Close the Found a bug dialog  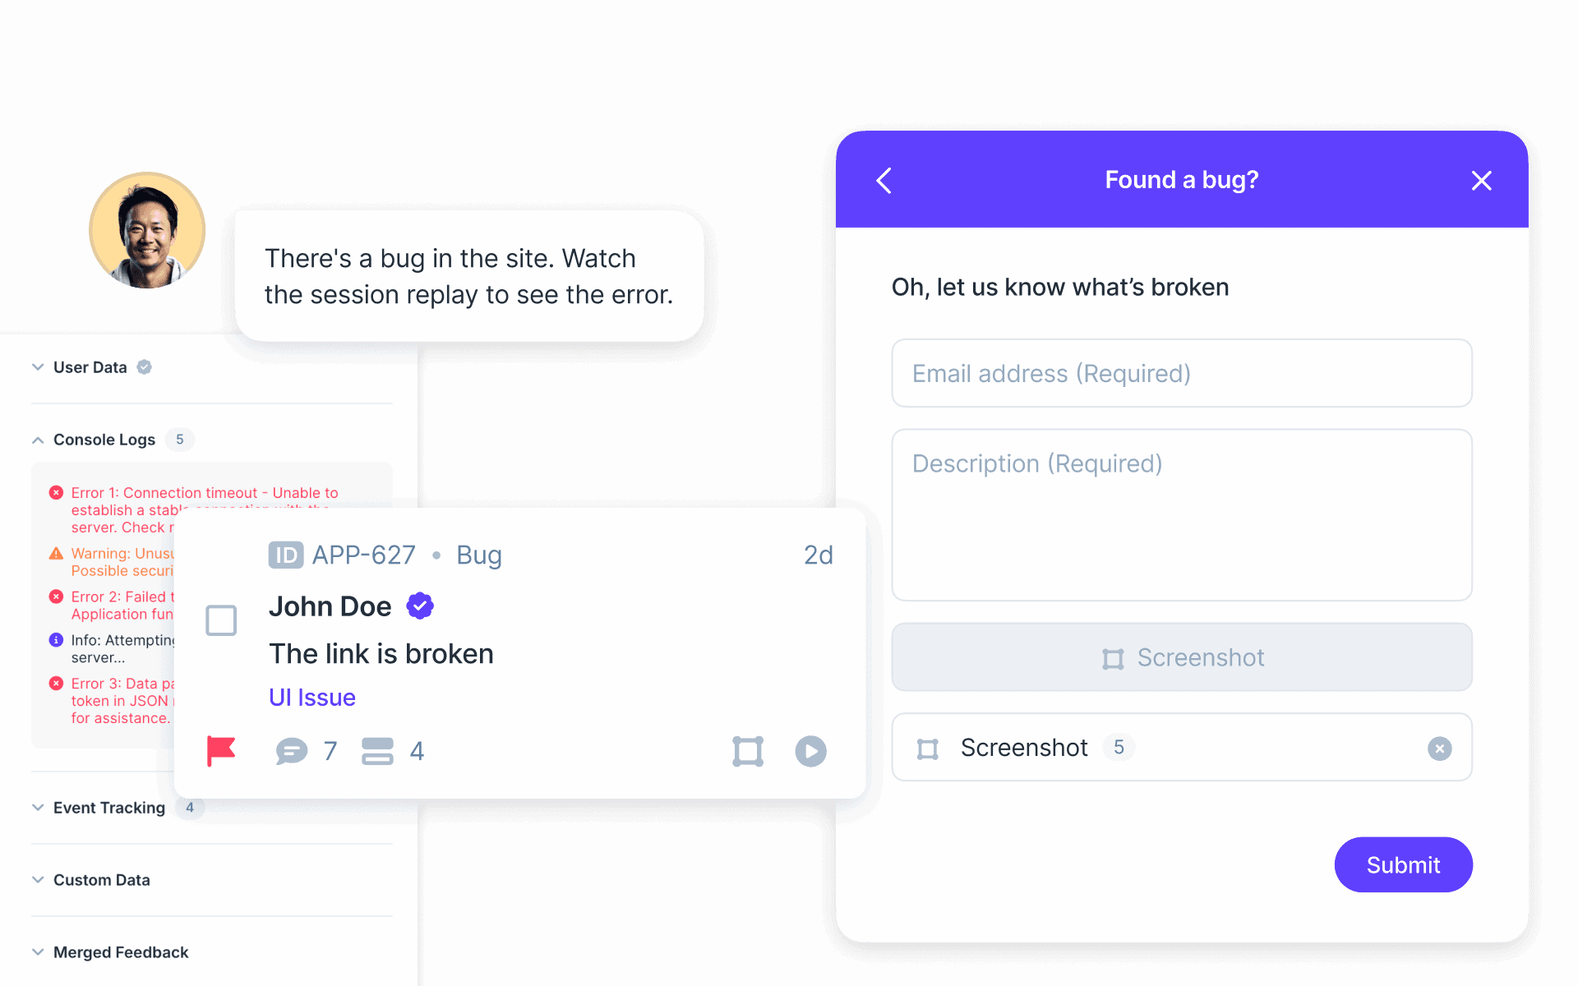click(1481, 180)
